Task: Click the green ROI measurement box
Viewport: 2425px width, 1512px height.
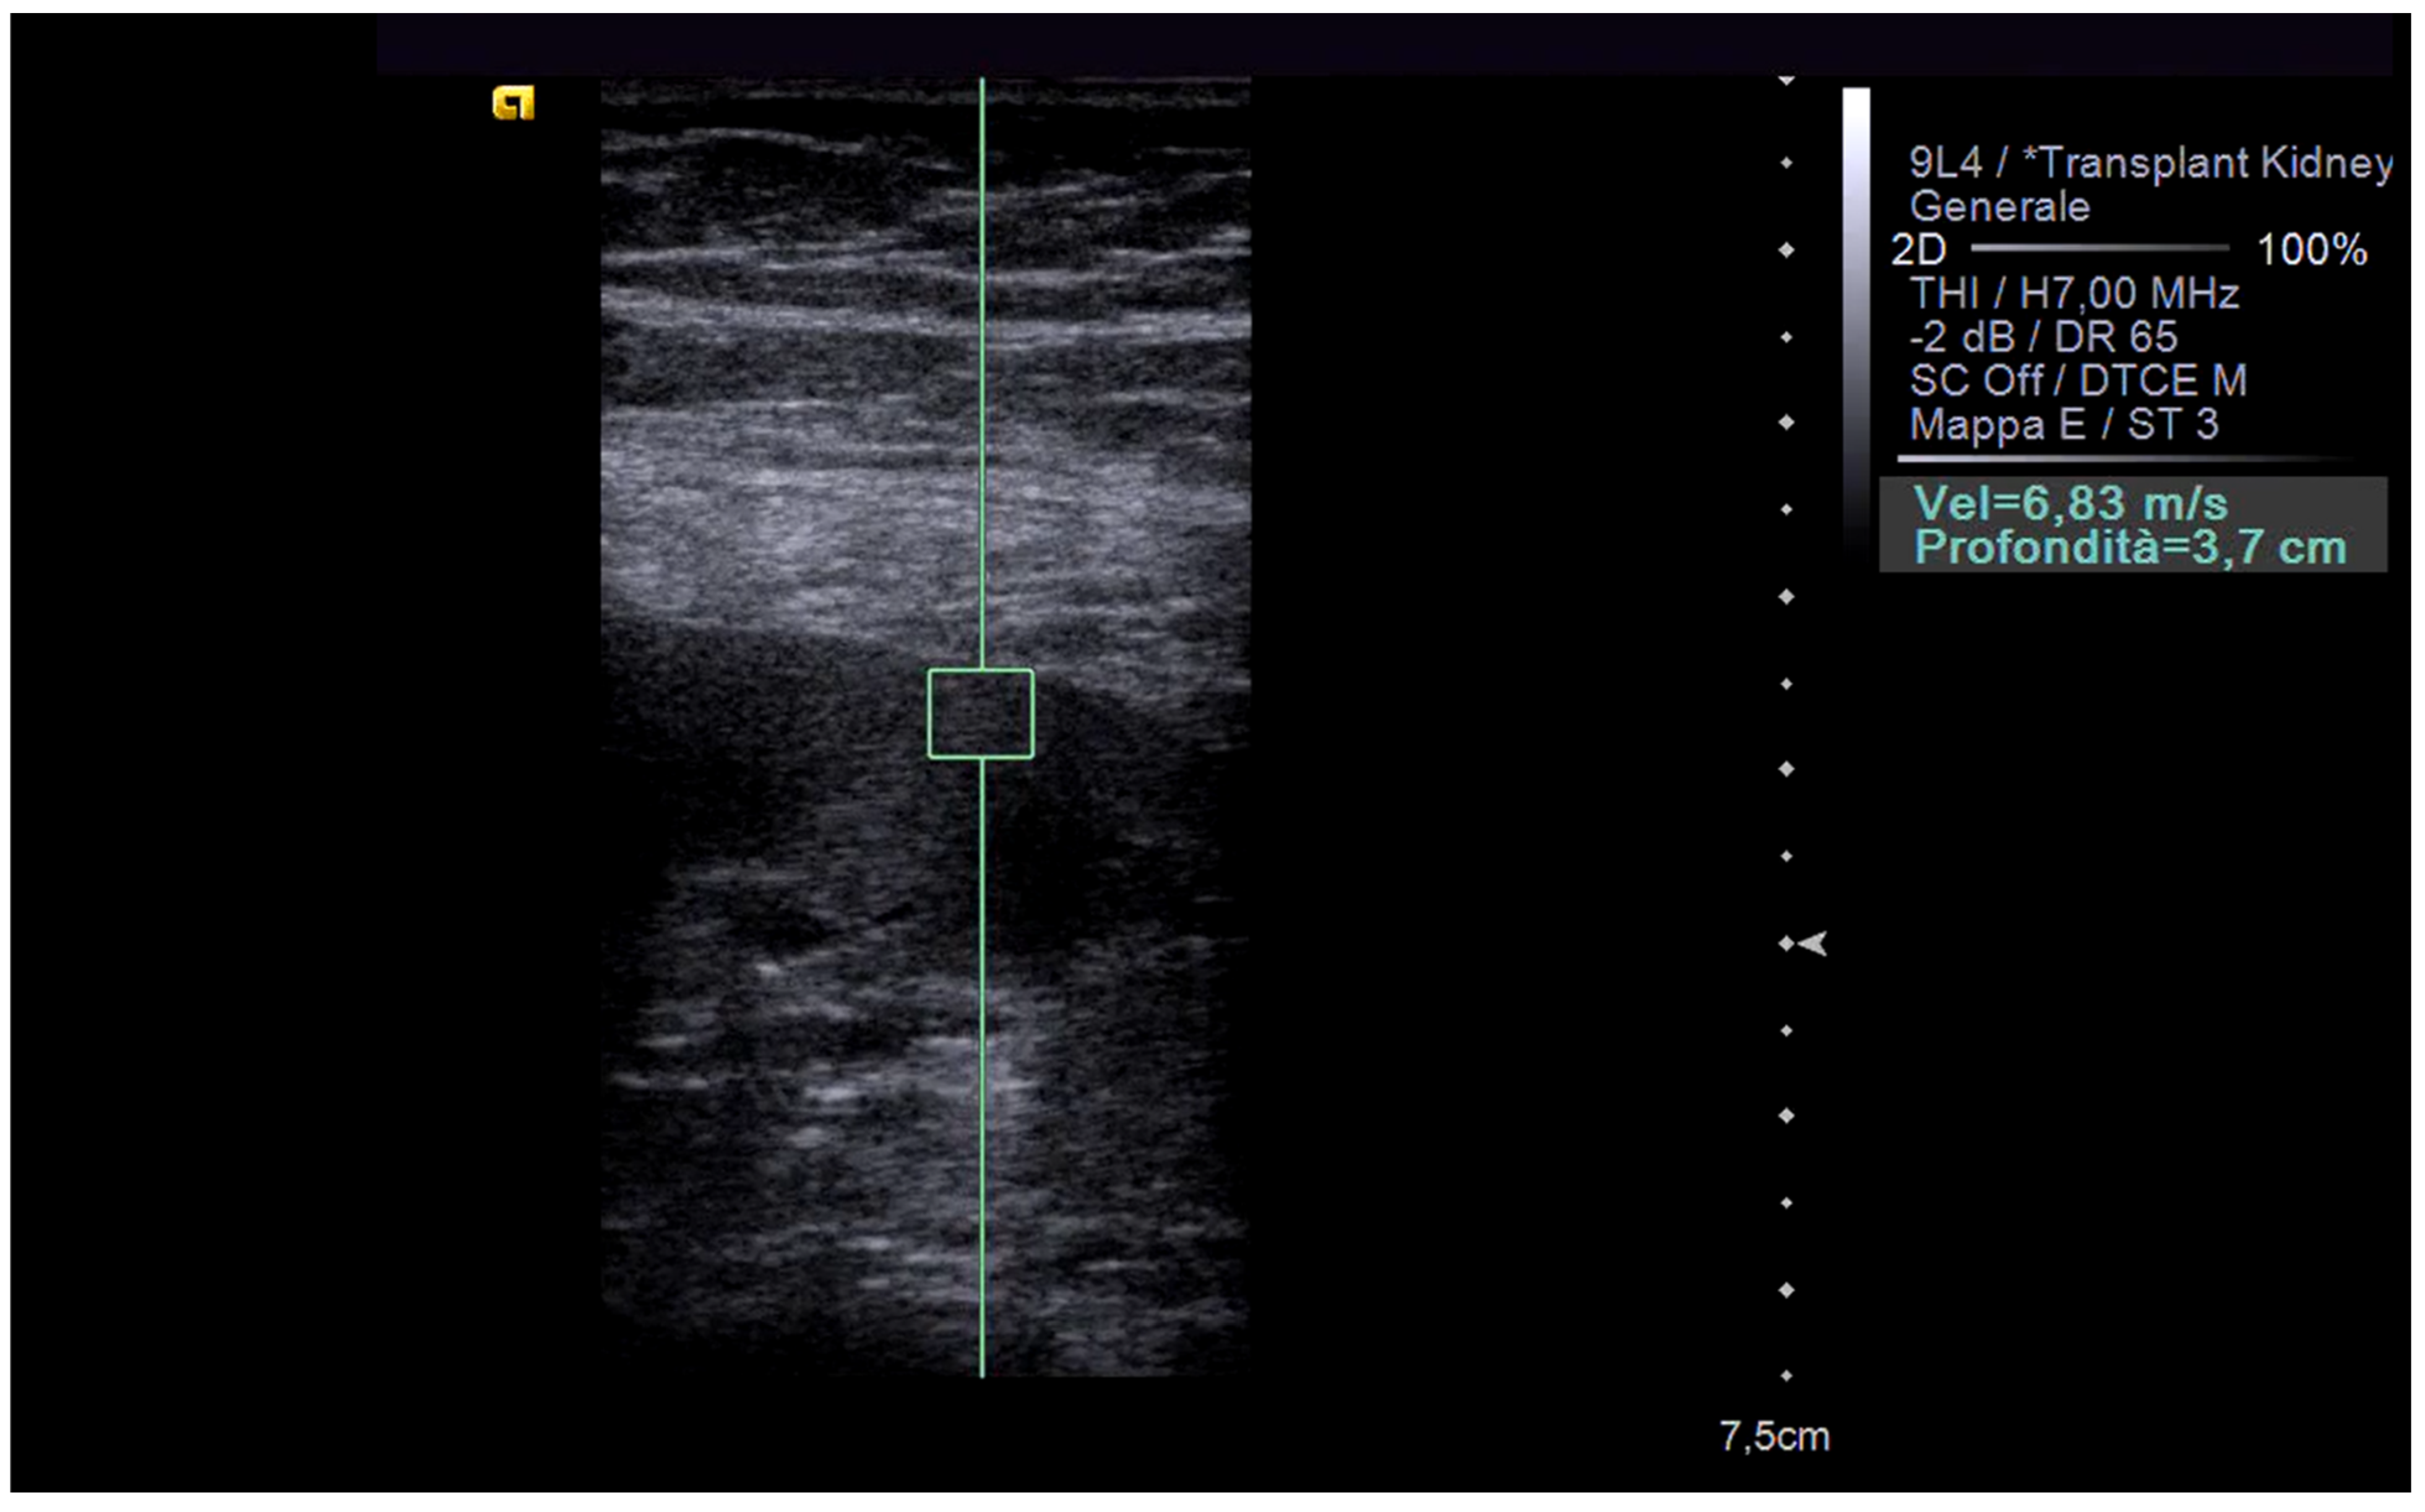Action: pos(980,713)
